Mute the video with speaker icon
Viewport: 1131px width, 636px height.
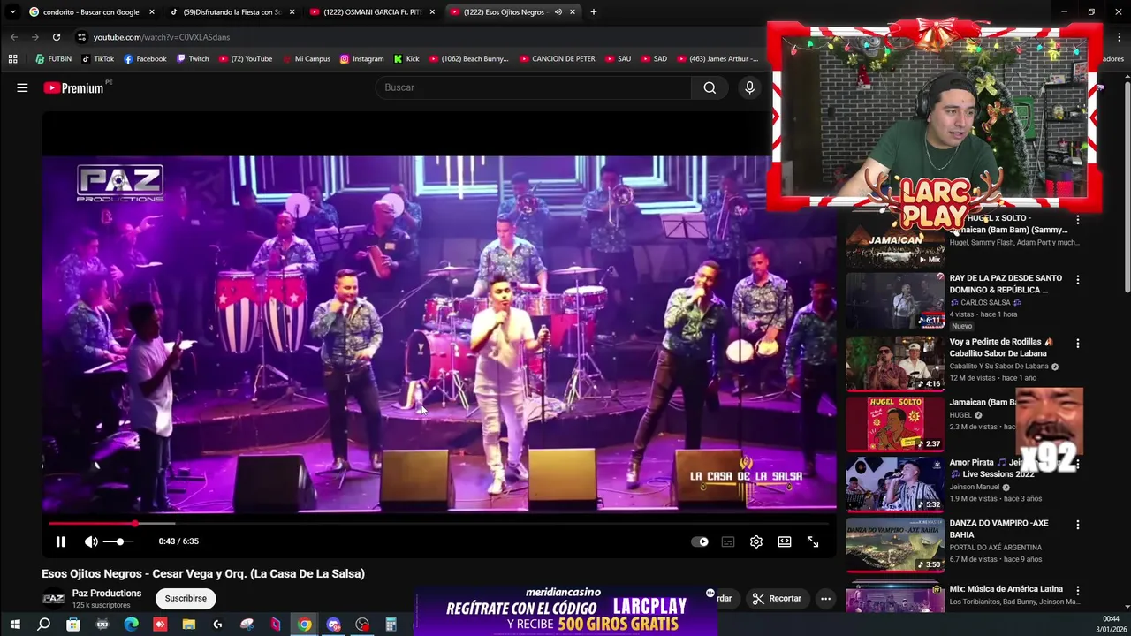[91, 541]
